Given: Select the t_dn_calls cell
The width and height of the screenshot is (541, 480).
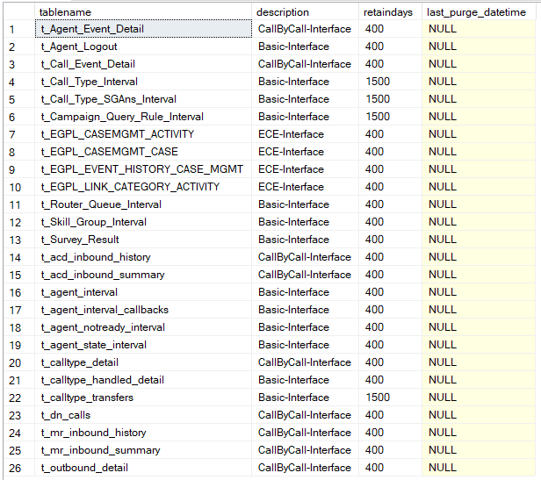Looking at the screenshot, I should [x=143, y=415].
